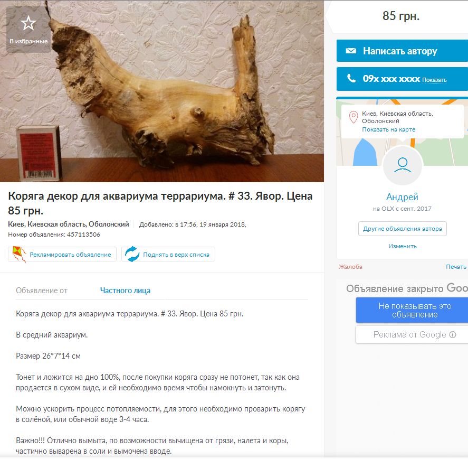This screenshot has height=459, width=468.
Task: Click the red map pin icon
Action: point(354,117)
